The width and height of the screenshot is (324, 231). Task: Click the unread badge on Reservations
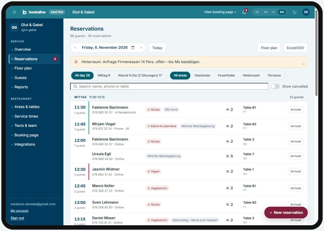[55, 59]
